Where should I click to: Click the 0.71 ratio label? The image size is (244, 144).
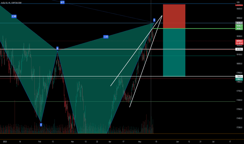(62, 2)
